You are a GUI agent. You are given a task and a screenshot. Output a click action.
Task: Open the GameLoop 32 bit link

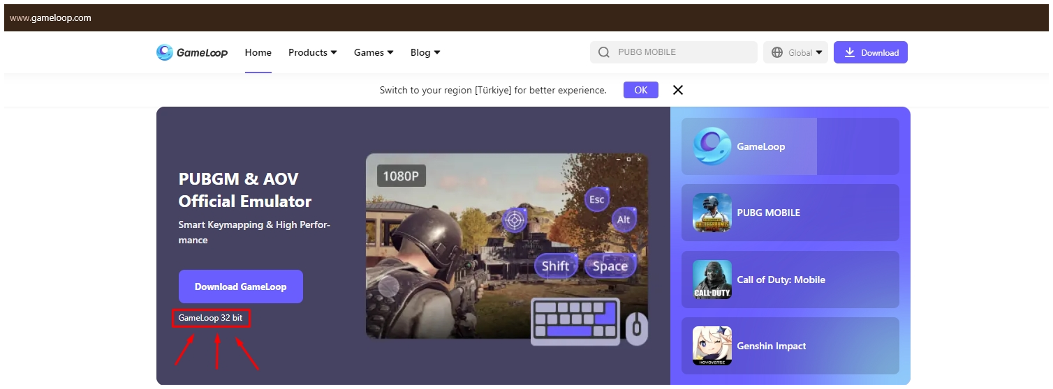pos(211,318)
